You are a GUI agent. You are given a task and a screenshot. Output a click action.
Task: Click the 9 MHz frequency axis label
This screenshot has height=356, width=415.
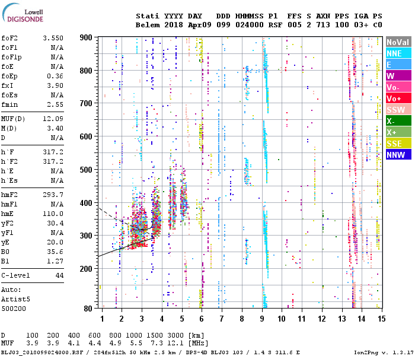(x=262, y=319)
